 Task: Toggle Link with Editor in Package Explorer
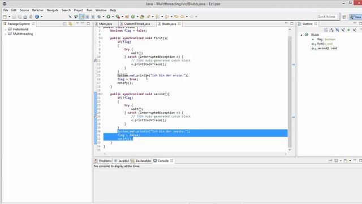click(70, 24)
